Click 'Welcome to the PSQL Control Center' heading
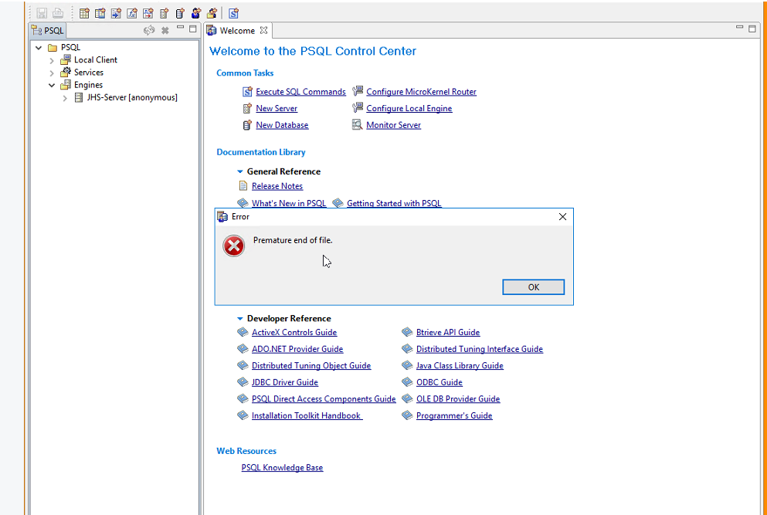767x515 pixels. 313,51
